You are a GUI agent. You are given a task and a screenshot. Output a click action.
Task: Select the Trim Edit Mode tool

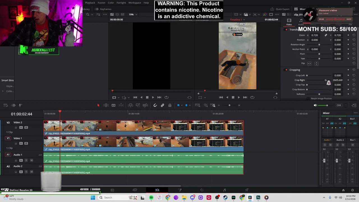[x=106, y=105]
